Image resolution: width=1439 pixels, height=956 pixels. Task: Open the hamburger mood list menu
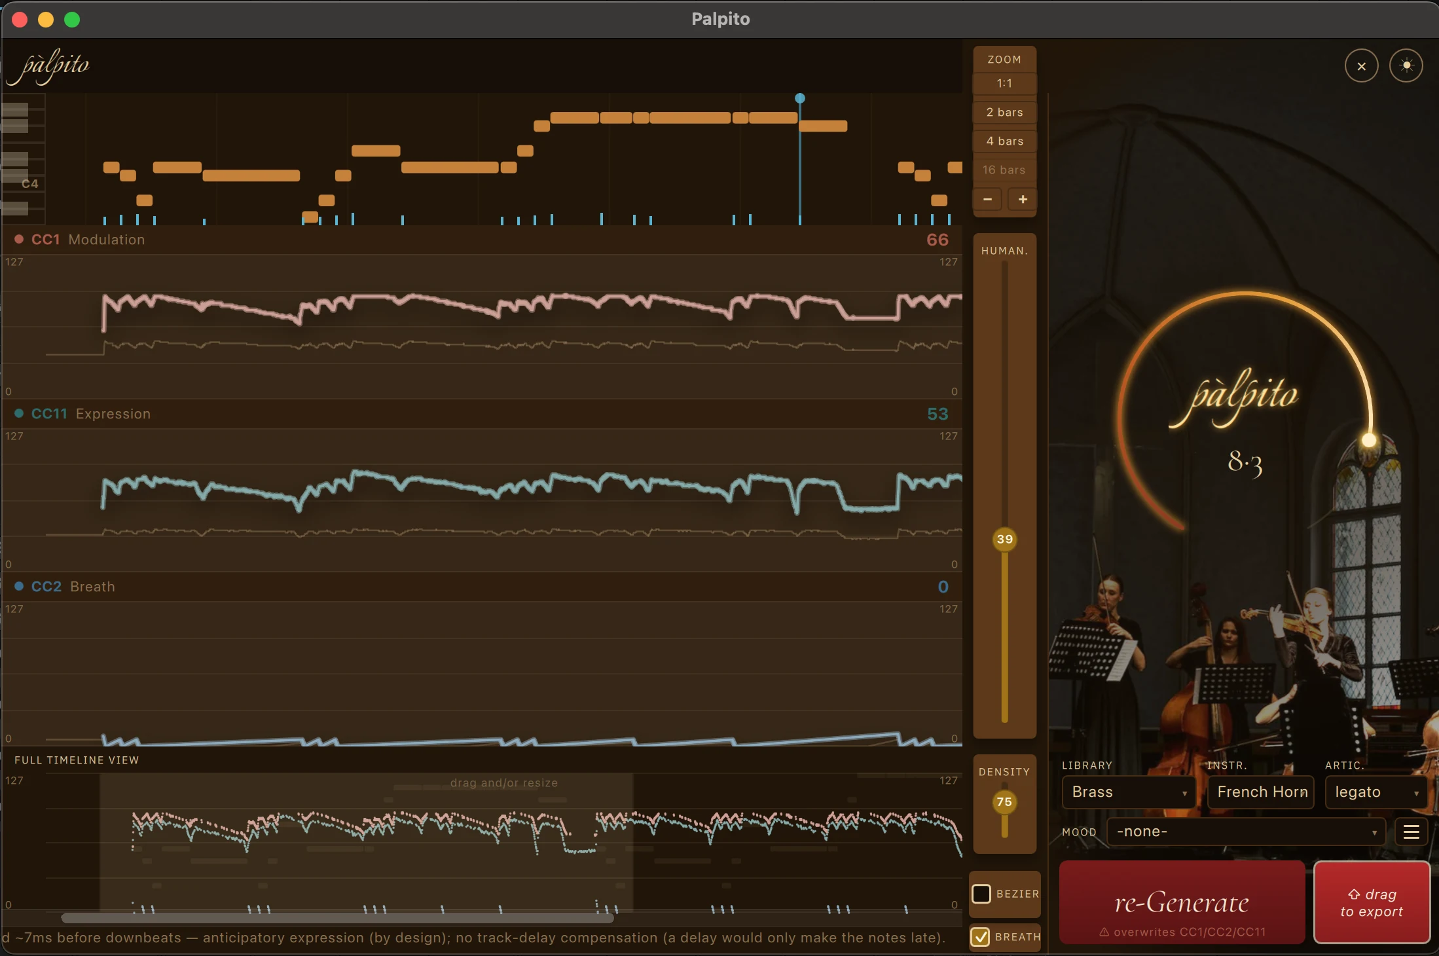(1411, 832)
